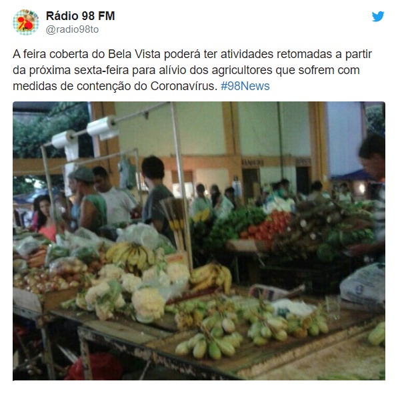
Task: Click the Twitter bird logo
Action: coord(378,16)
